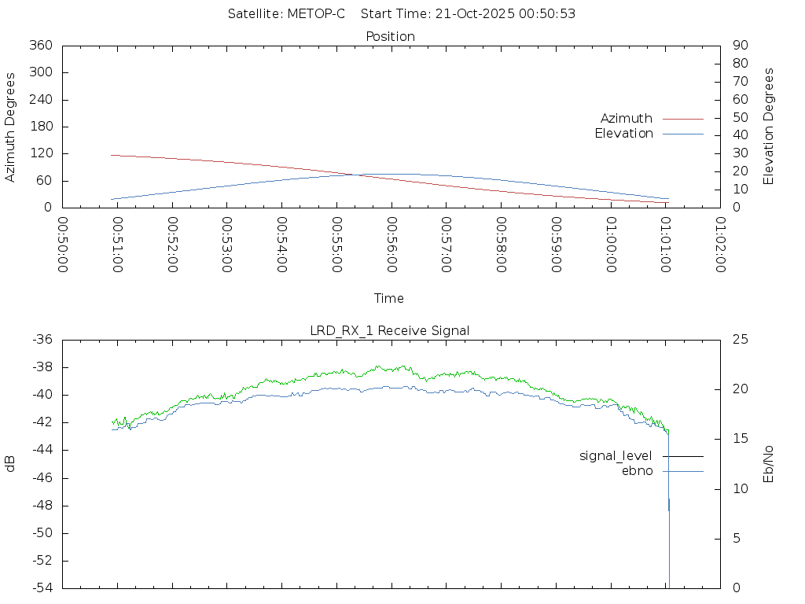805x604 pixels.
Task: Click the Time x-axis label
Action: point(389,299)
